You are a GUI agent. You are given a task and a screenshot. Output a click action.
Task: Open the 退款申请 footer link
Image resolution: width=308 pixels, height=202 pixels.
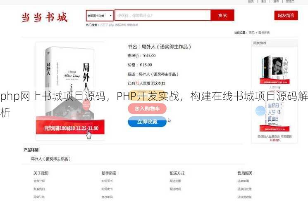[243, 181]
